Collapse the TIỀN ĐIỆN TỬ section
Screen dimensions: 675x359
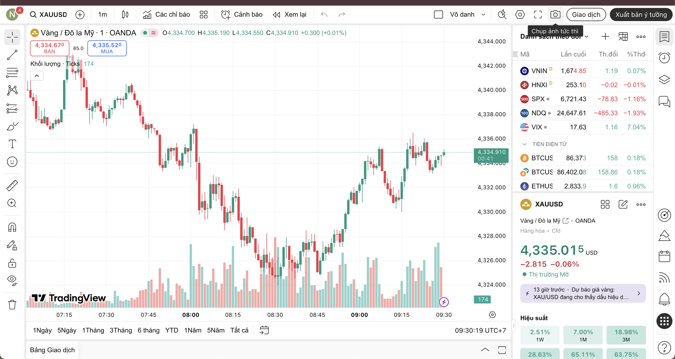pyautogui.click(x=524, y=144)
